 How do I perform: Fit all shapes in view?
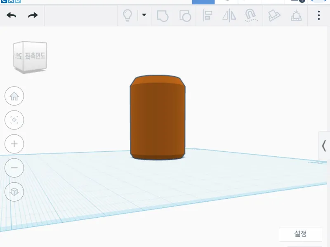14,120
